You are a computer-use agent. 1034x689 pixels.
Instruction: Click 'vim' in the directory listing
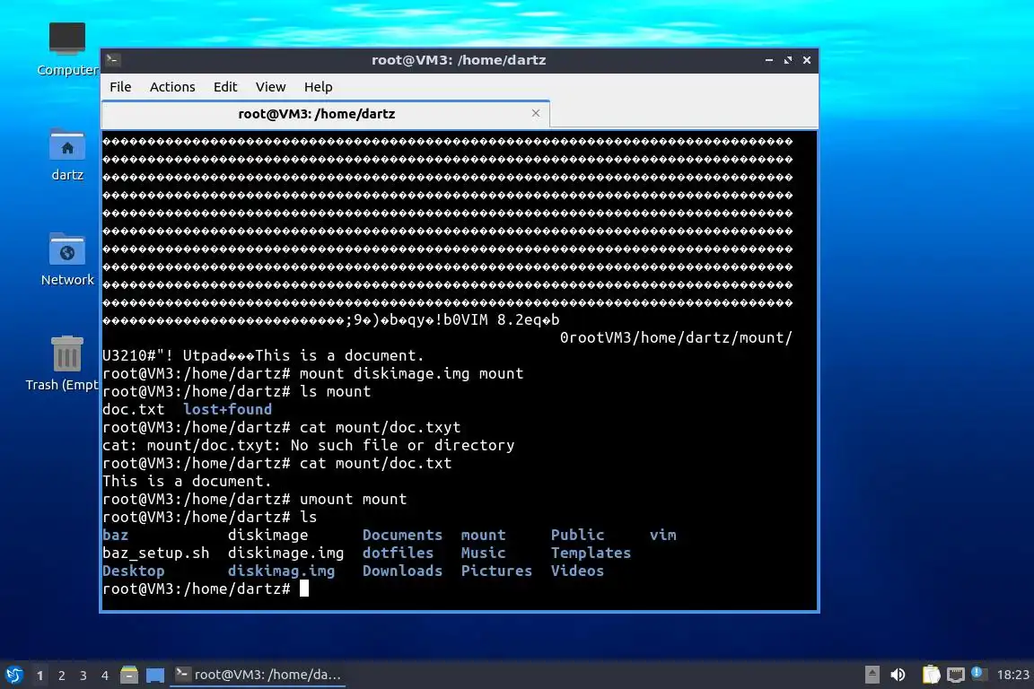(x=662, y=535)
